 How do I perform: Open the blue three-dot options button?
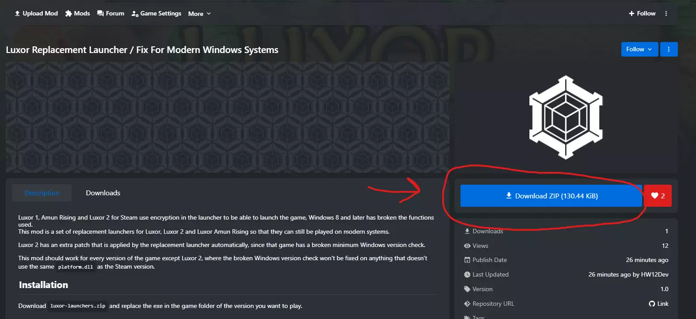pyautogui.click(x=669, y=49)
